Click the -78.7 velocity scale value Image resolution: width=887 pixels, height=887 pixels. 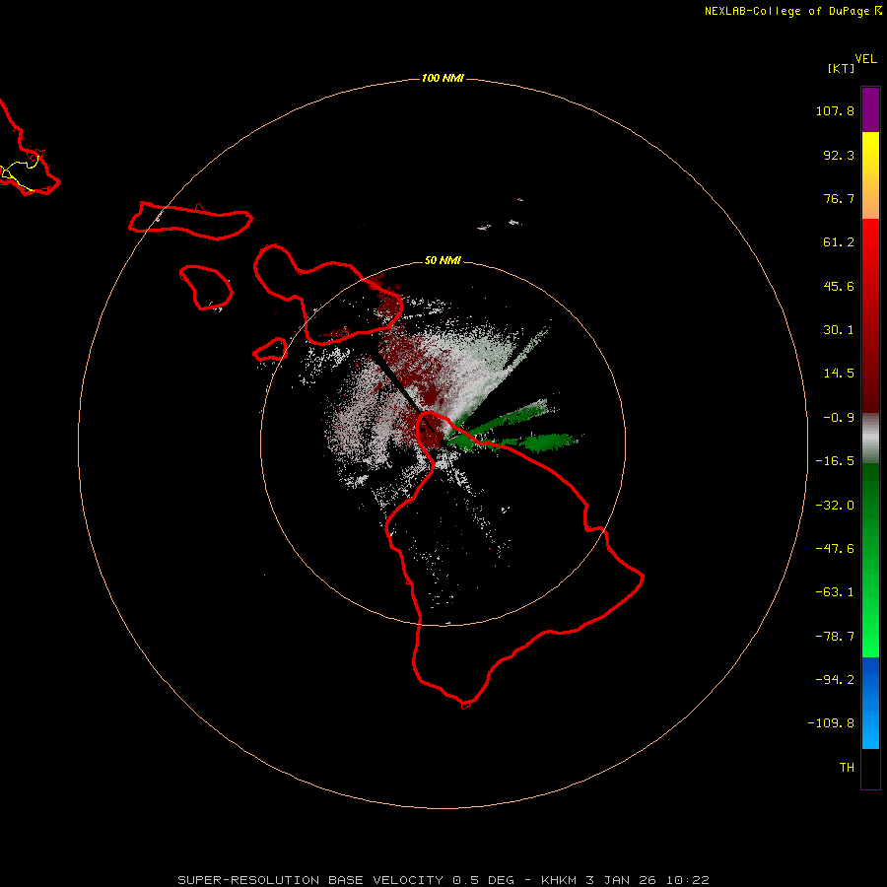tap(835, 637)
